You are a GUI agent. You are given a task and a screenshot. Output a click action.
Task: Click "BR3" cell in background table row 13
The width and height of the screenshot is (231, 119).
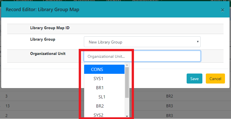pyautogui.click(x=169, y=106)
